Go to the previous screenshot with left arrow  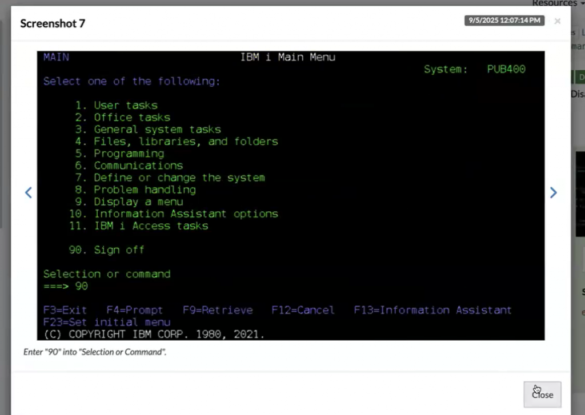tap(28, 193)
